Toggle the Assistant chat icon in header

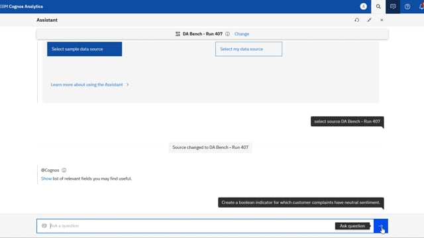(393, 7)
